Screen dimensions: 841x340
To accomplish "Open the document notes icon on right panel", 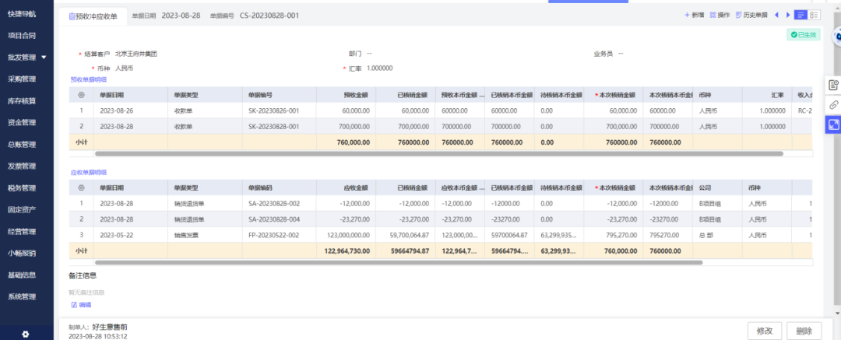I will [833, 85].
